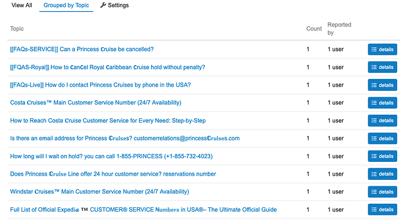
Task: Show details for Costa Cruises Main Number topic
Action: click(x=382, y=103)
